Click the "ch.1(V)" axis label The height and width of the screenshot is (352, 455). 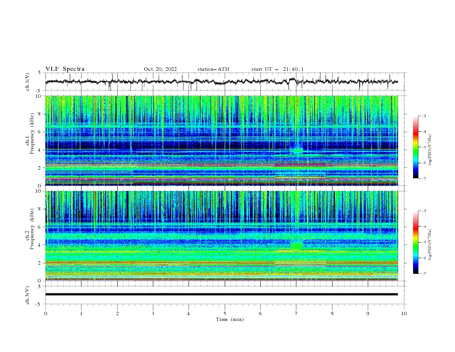coord(28,82)
